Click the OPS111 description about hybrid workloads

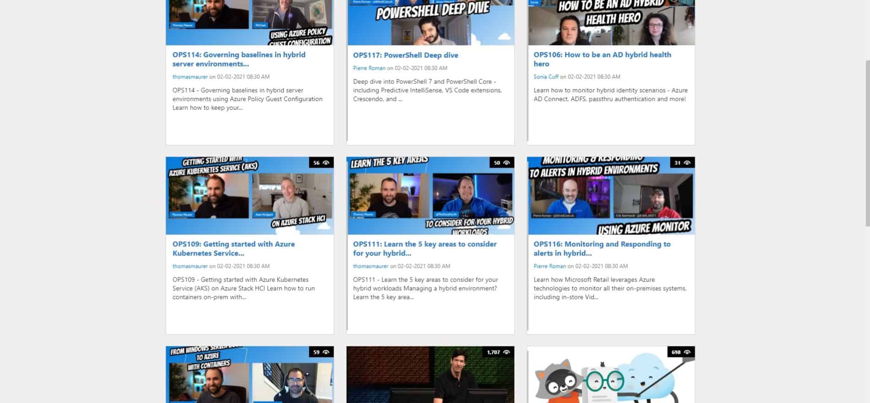425,289
